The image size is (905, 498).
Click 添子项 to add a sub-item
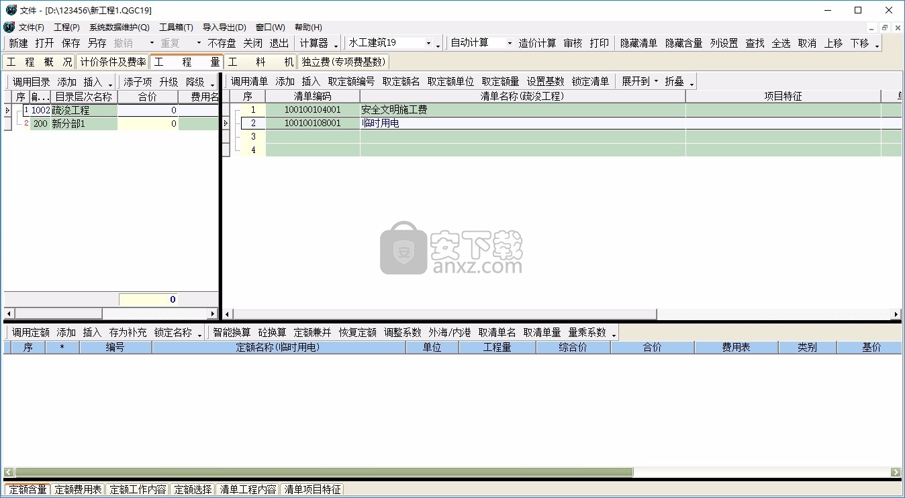(x=138, y=81)
